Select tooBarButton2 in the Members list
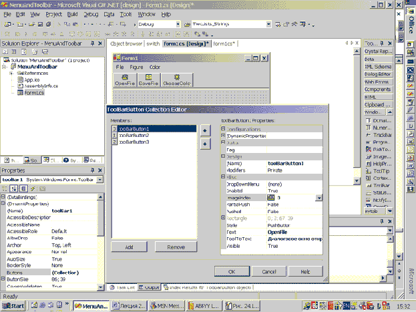Viewport: 416px width, 312px height. (x=134, y=135)
